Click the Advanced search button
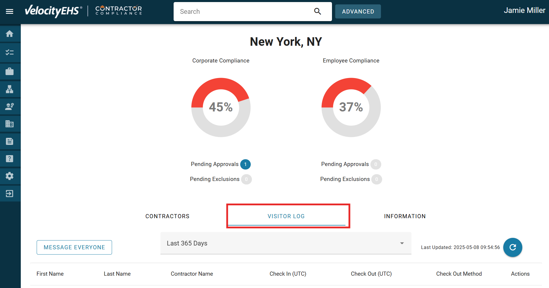This screenshot has width=549, height=288. (358, 11)
